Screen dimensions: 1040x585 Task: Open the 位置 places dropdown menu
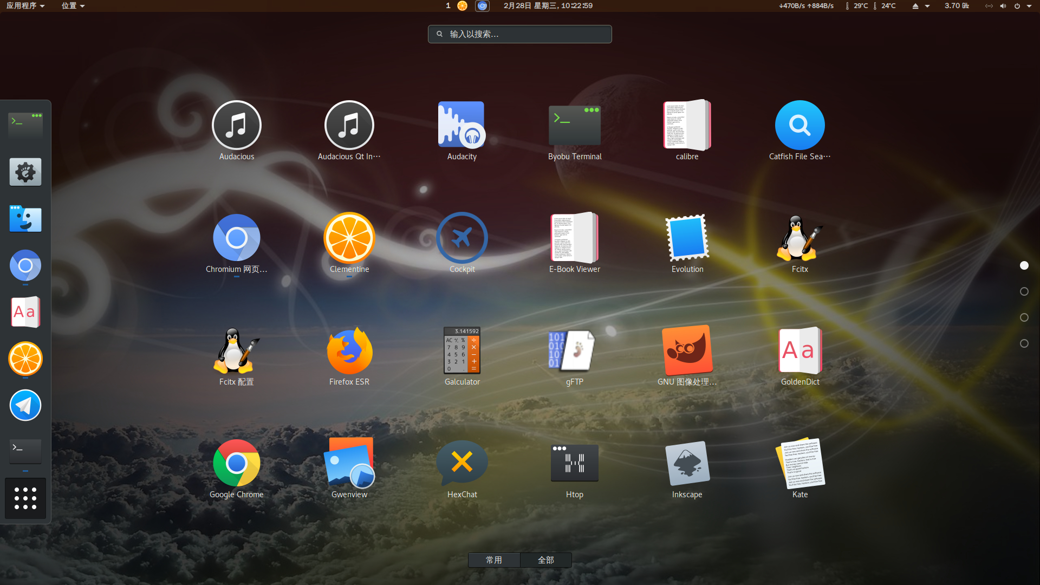pos(73,6)
